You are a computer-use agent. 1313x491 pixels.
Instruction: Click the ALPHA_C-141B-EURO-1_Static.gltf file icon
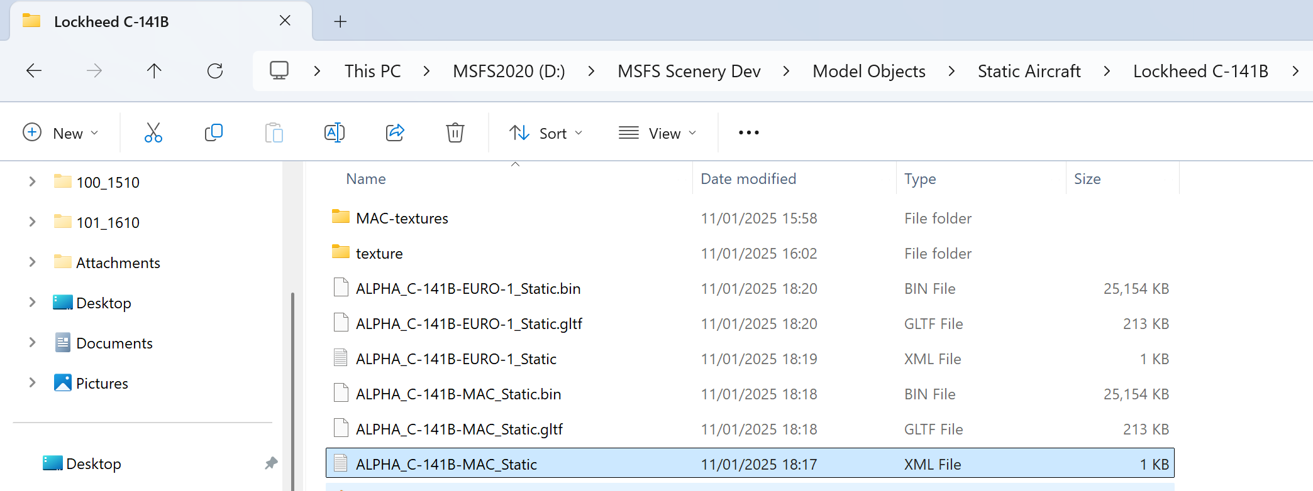[x=341, y=323]
